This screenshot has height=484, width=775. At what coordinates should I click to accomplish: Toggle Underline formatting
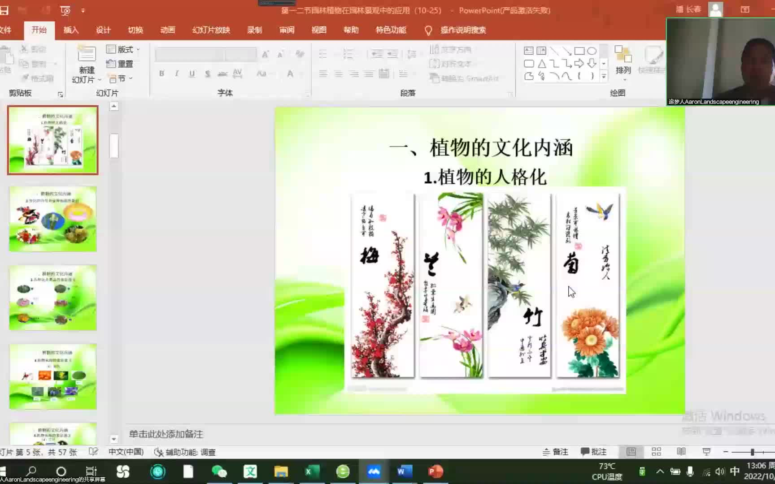pyautogui.click(x=192, y=73)
